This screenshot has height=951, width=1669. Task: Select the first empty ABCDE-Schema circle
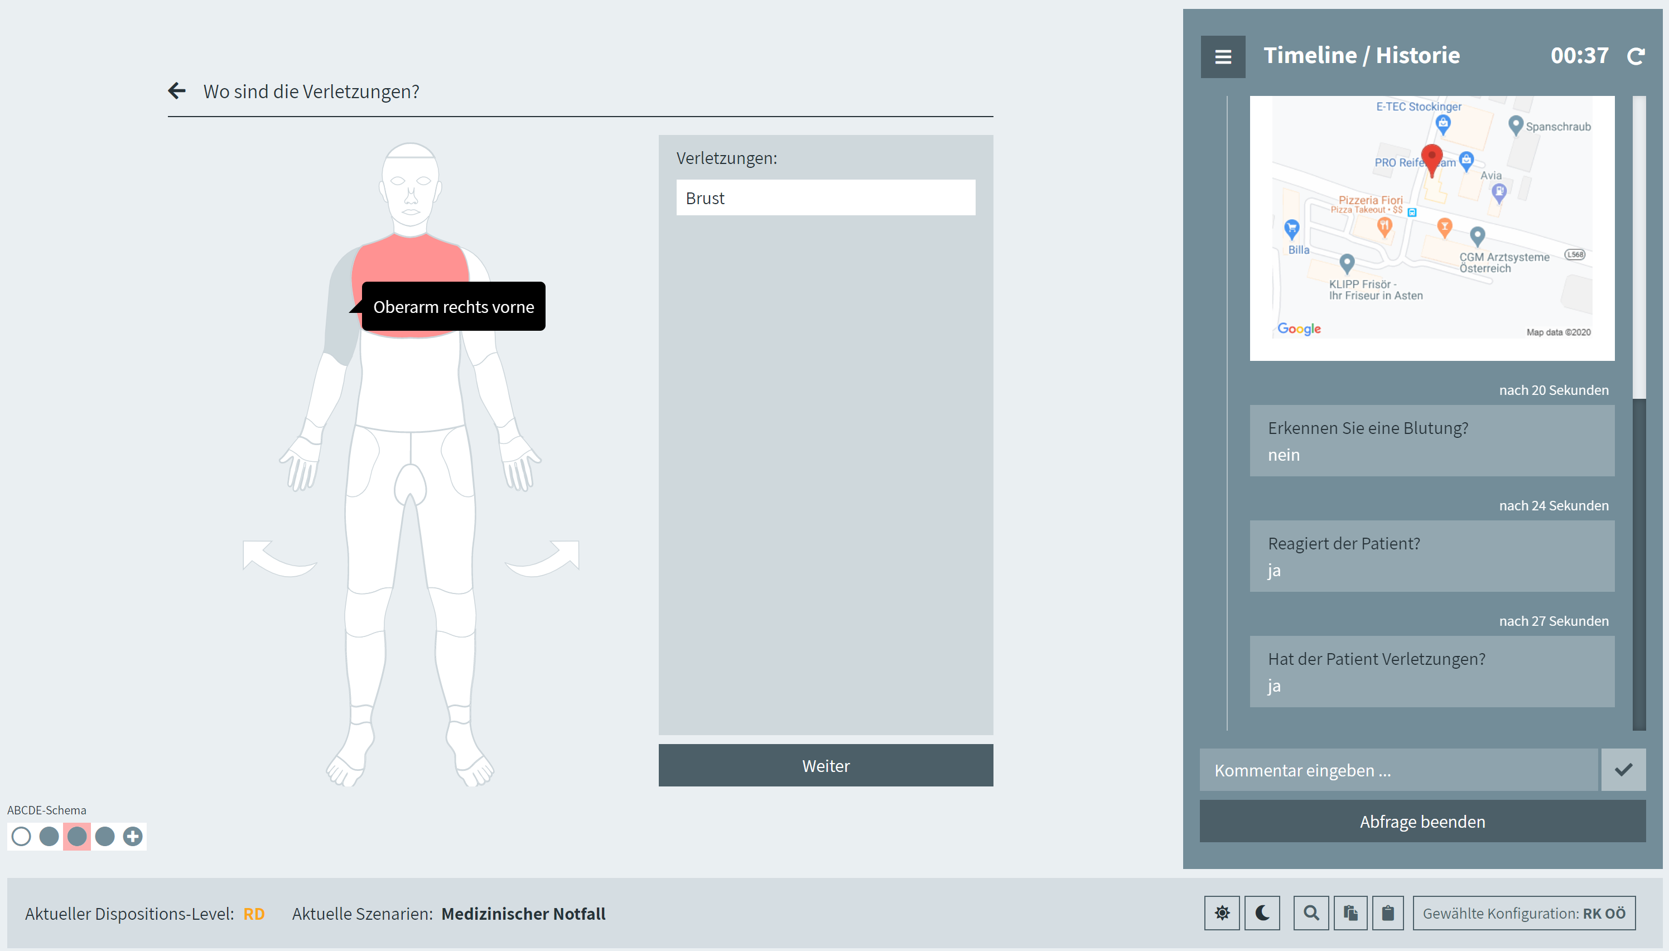(21, 836)
